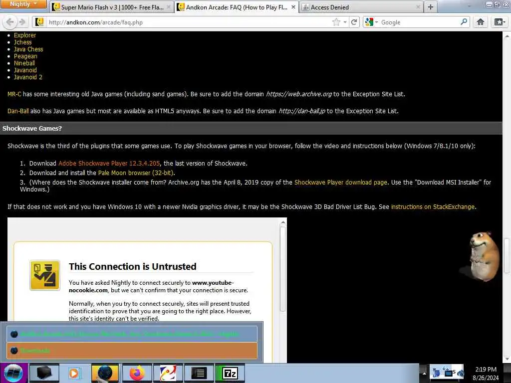Image resolution: width=511 pixels, height=383 pixels.
Task: Close the Access Denied tab
Action: point(418,7)
